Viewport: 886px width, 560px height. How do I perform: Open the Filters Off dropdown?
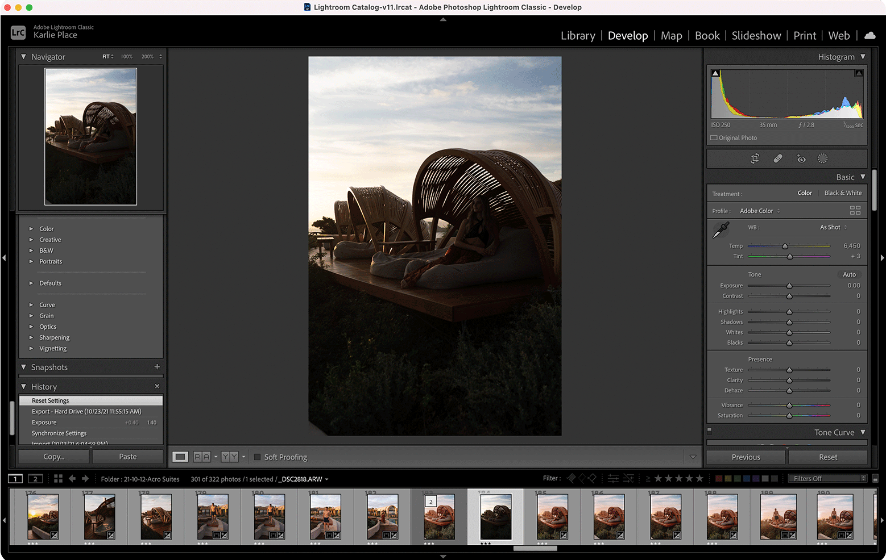826,479
